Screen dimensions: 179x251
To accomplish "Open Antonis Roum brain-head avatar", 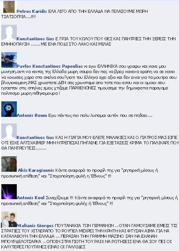I will click(9, 109).
